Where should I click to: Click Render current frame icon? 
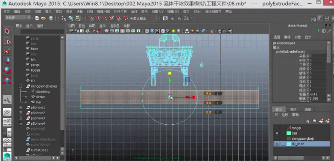173,18
